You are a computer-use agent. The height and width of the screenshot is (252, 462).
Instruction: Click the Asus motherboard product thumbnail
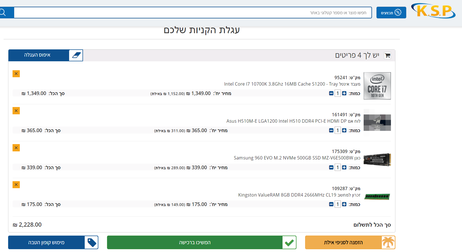click(377, 123)
